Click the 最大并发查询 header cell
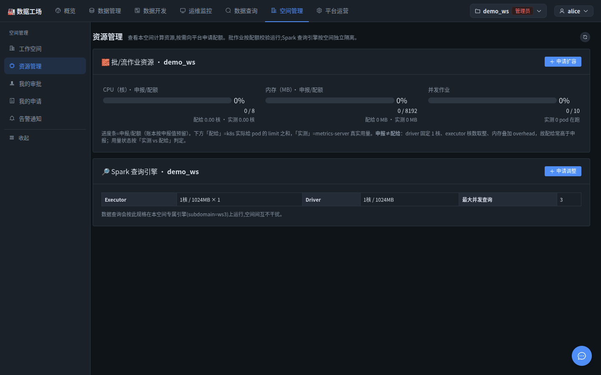This screenshot has width=601, height=375. tap(508, 200)
